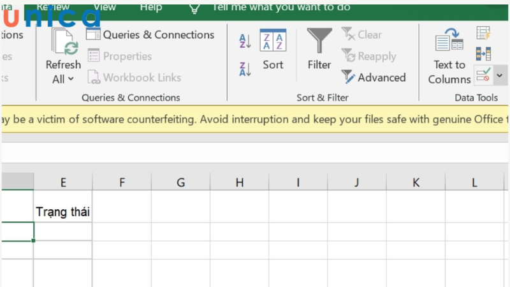Select the column K header
The width and height of the screenshot is (510, 287).
coord(416,182)
